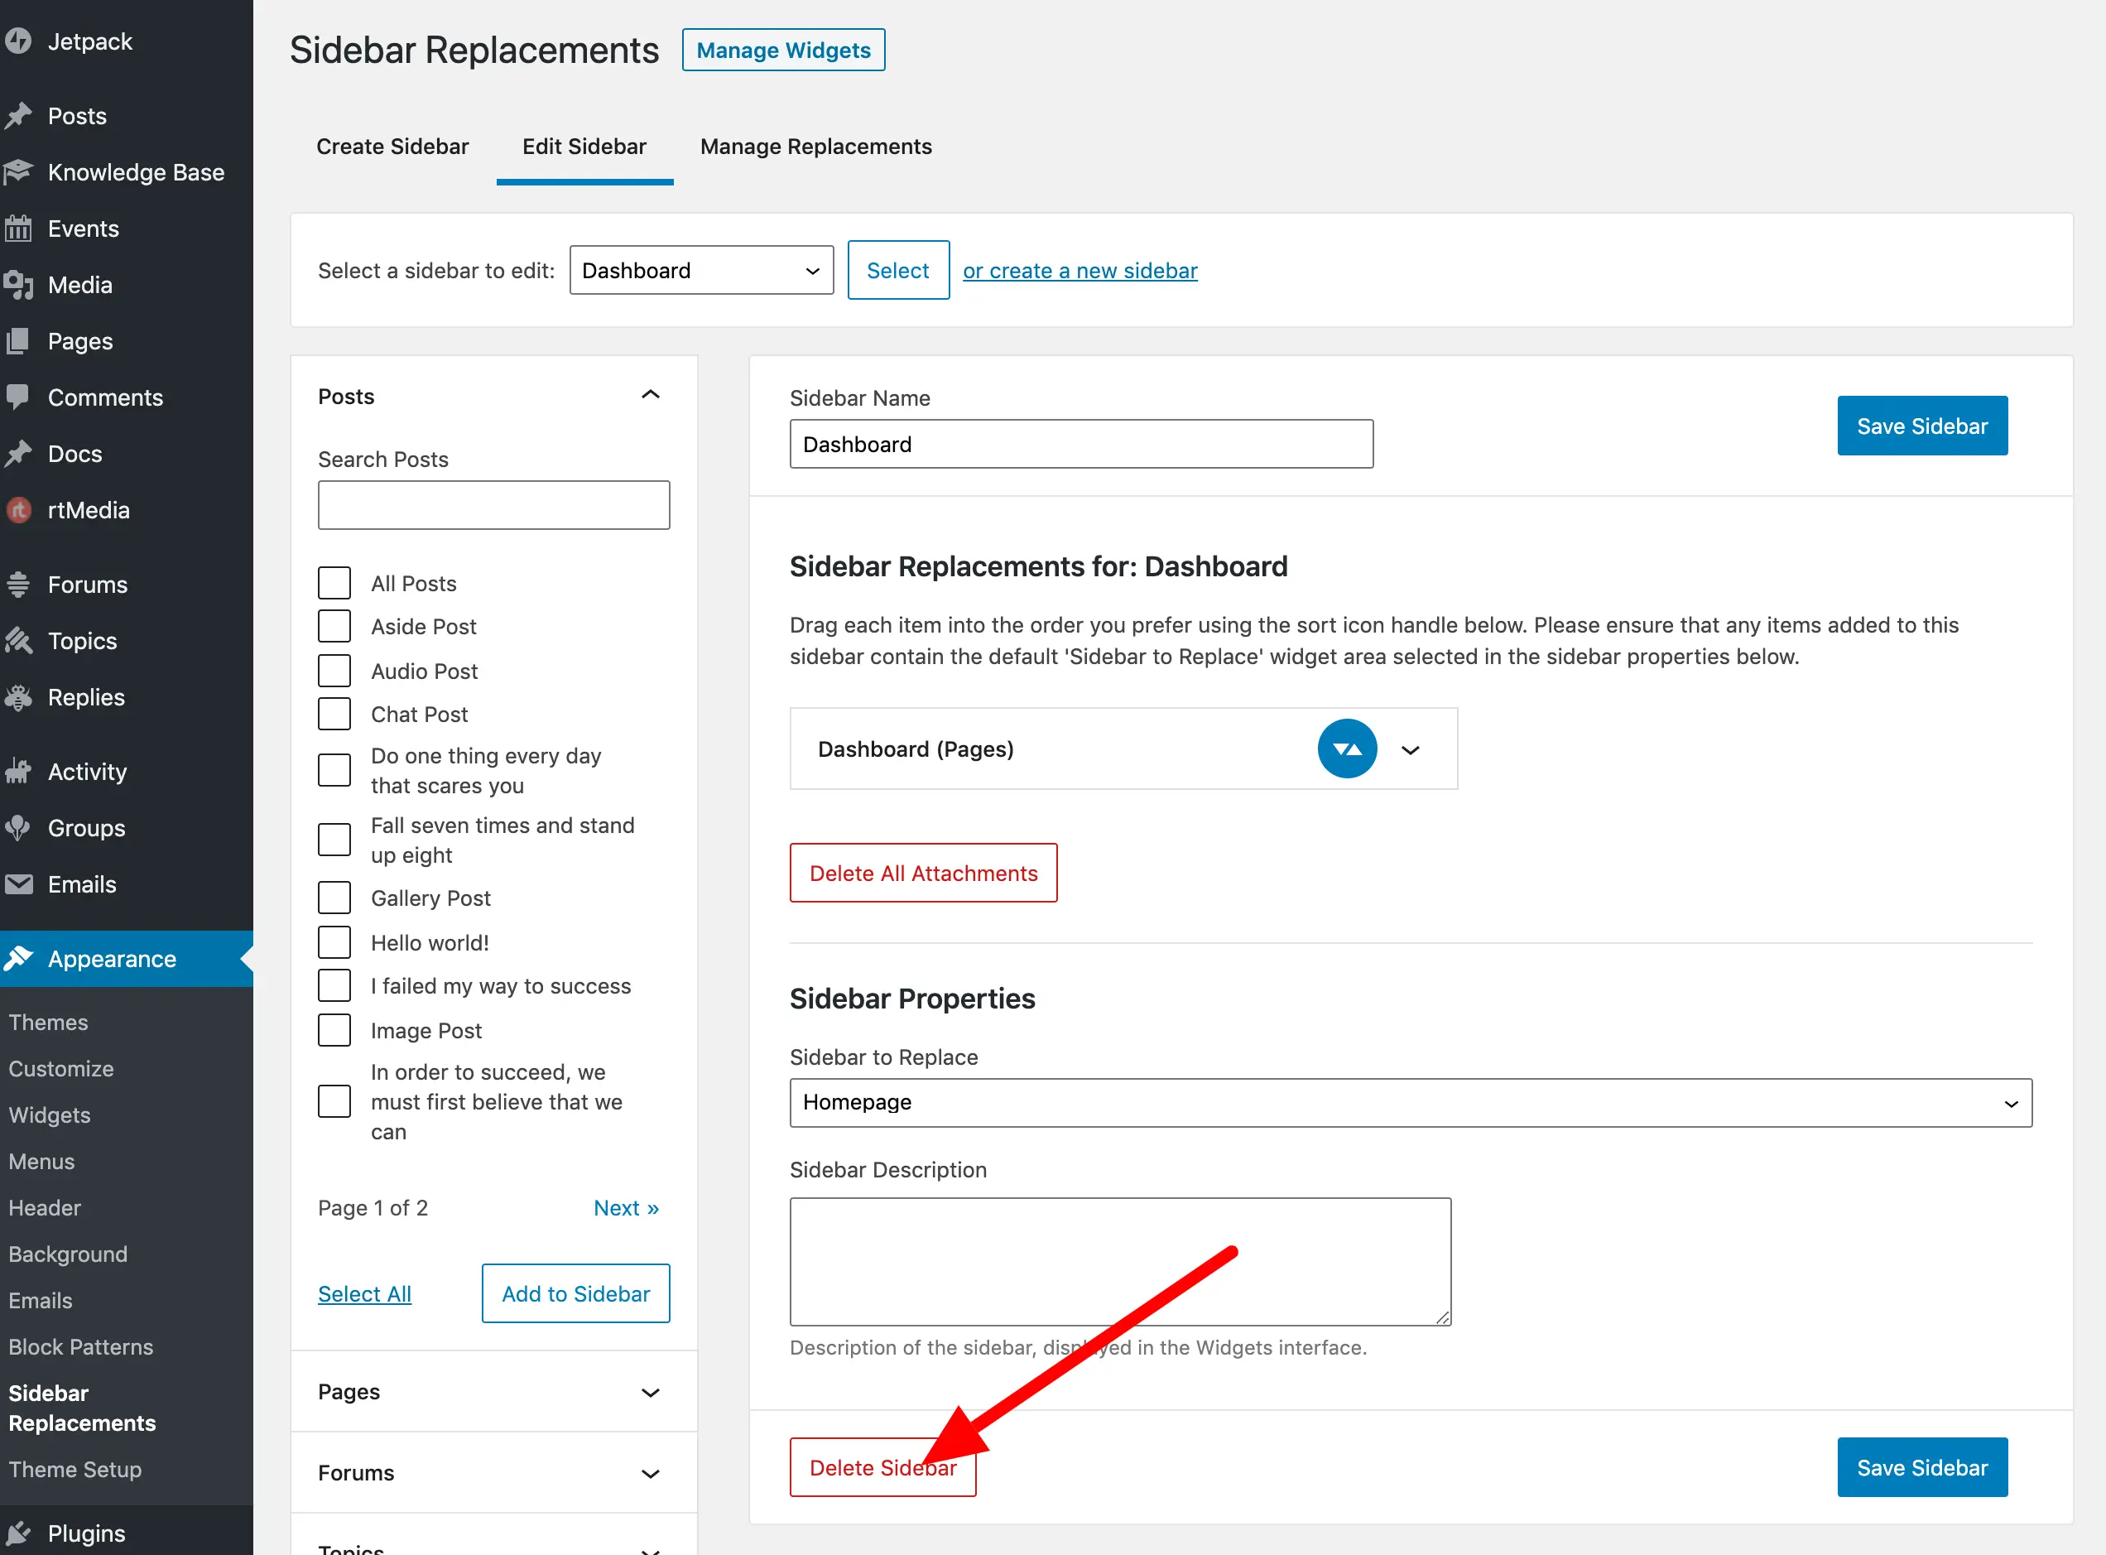2106x1555 pixels.
Task: Click the Manage Widgets button
Action: coord(783,50)
